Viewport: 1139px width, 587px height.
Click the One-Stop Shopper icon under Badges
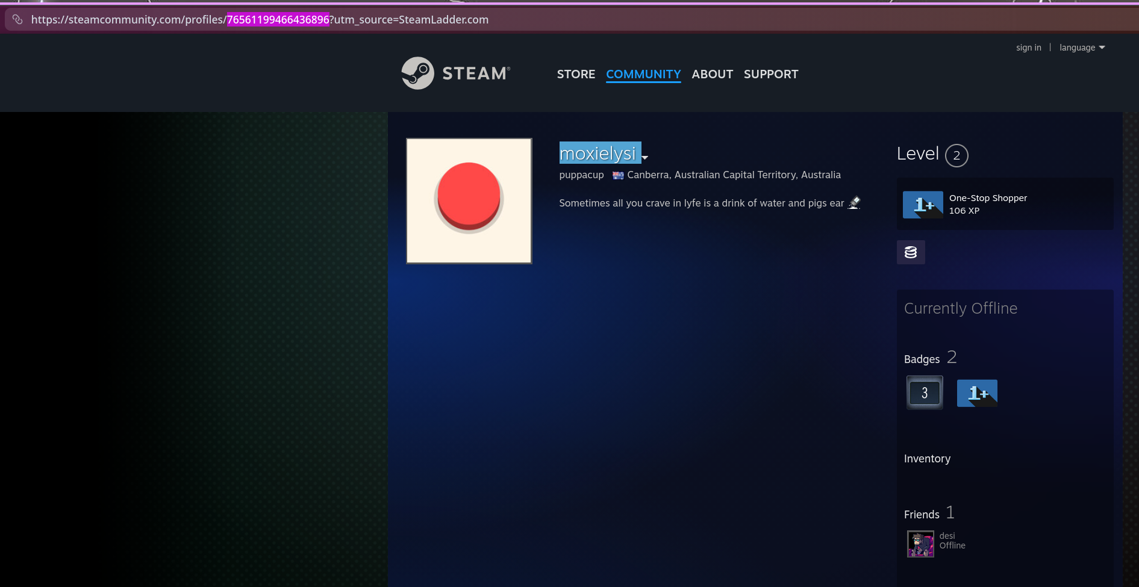click(x=976, y=393)
